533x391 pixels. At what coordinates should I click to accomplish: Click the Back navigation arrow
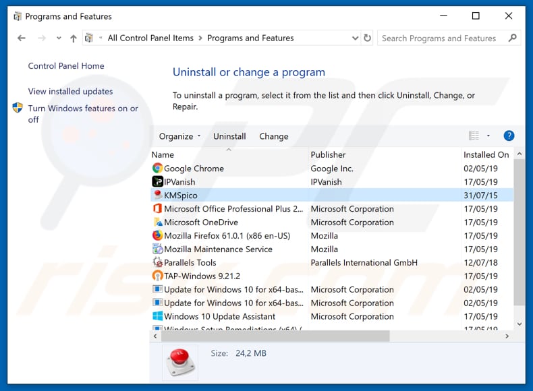(x=22, y=38)
